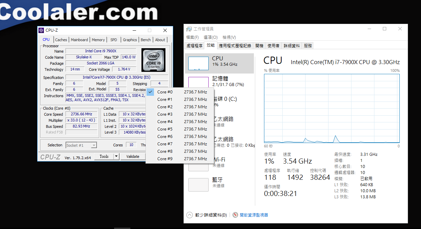Open the 詳細資料 tab in Task Manager
Image resolution: width=421 pixels, height=229 pixels.
(x=292, y=46)
